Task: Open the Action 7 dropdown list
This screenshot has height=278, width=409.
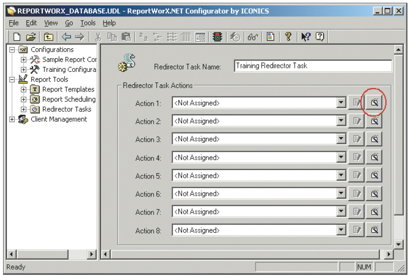Action: [x=341, y=212]
